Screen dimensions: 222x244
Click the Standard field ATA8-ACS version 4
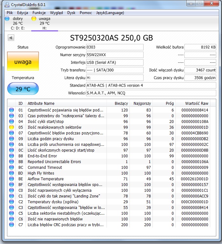(151, 85)
